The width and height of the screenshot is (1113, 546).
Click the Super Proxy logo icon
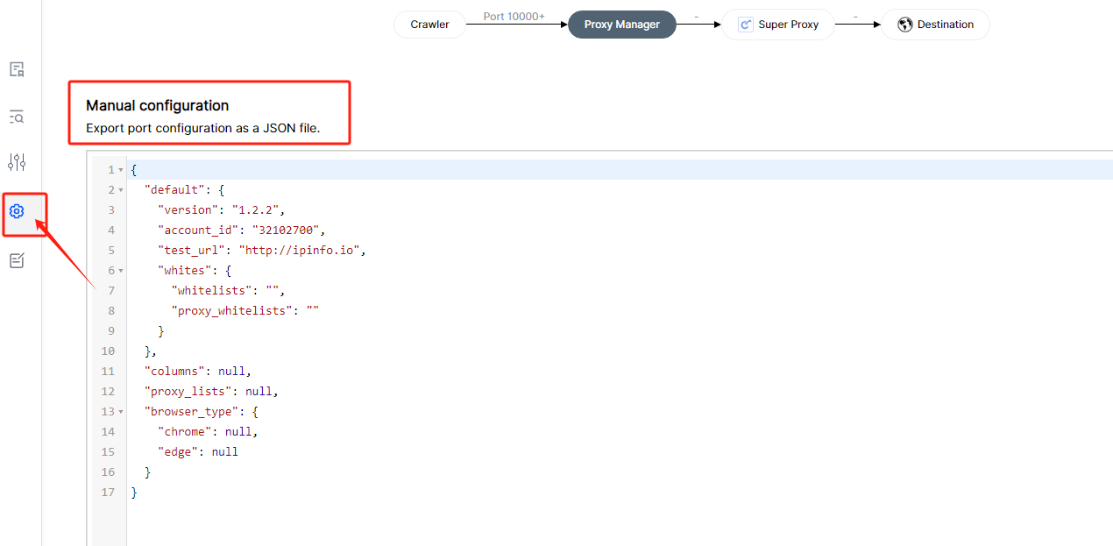[x=746, y=25]
